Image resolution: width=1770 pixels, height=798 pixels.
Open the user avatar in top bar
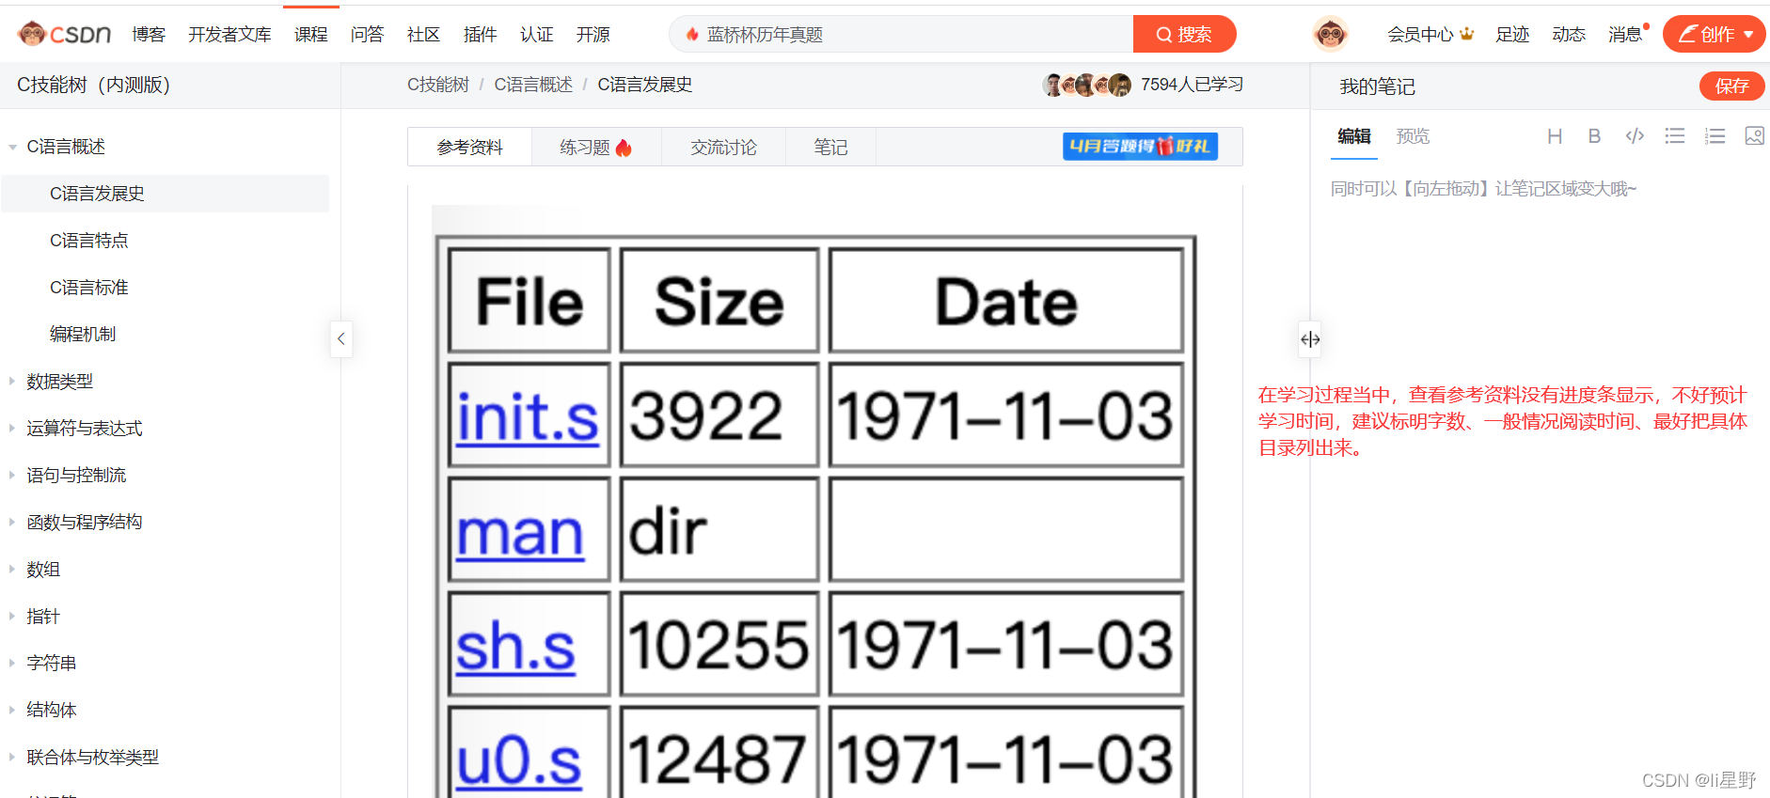tap(1330, 35)
